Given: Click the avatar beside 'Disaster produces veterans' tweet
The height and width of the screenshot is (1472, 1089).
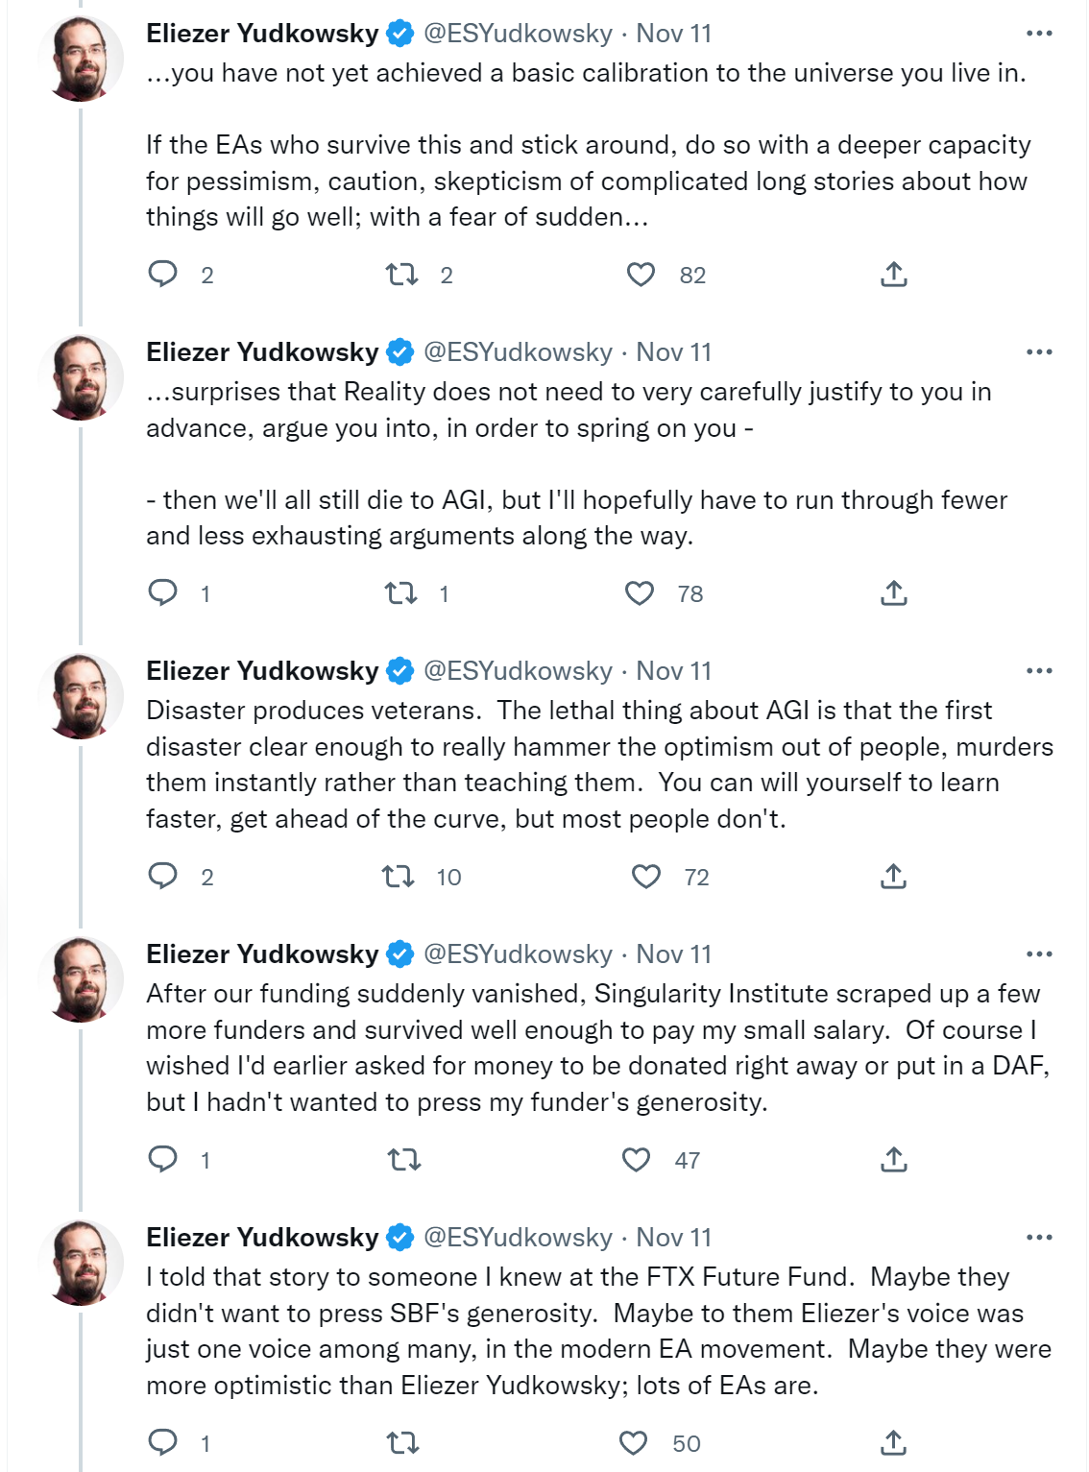Looking at the screenshot, I should coord(81,696).
